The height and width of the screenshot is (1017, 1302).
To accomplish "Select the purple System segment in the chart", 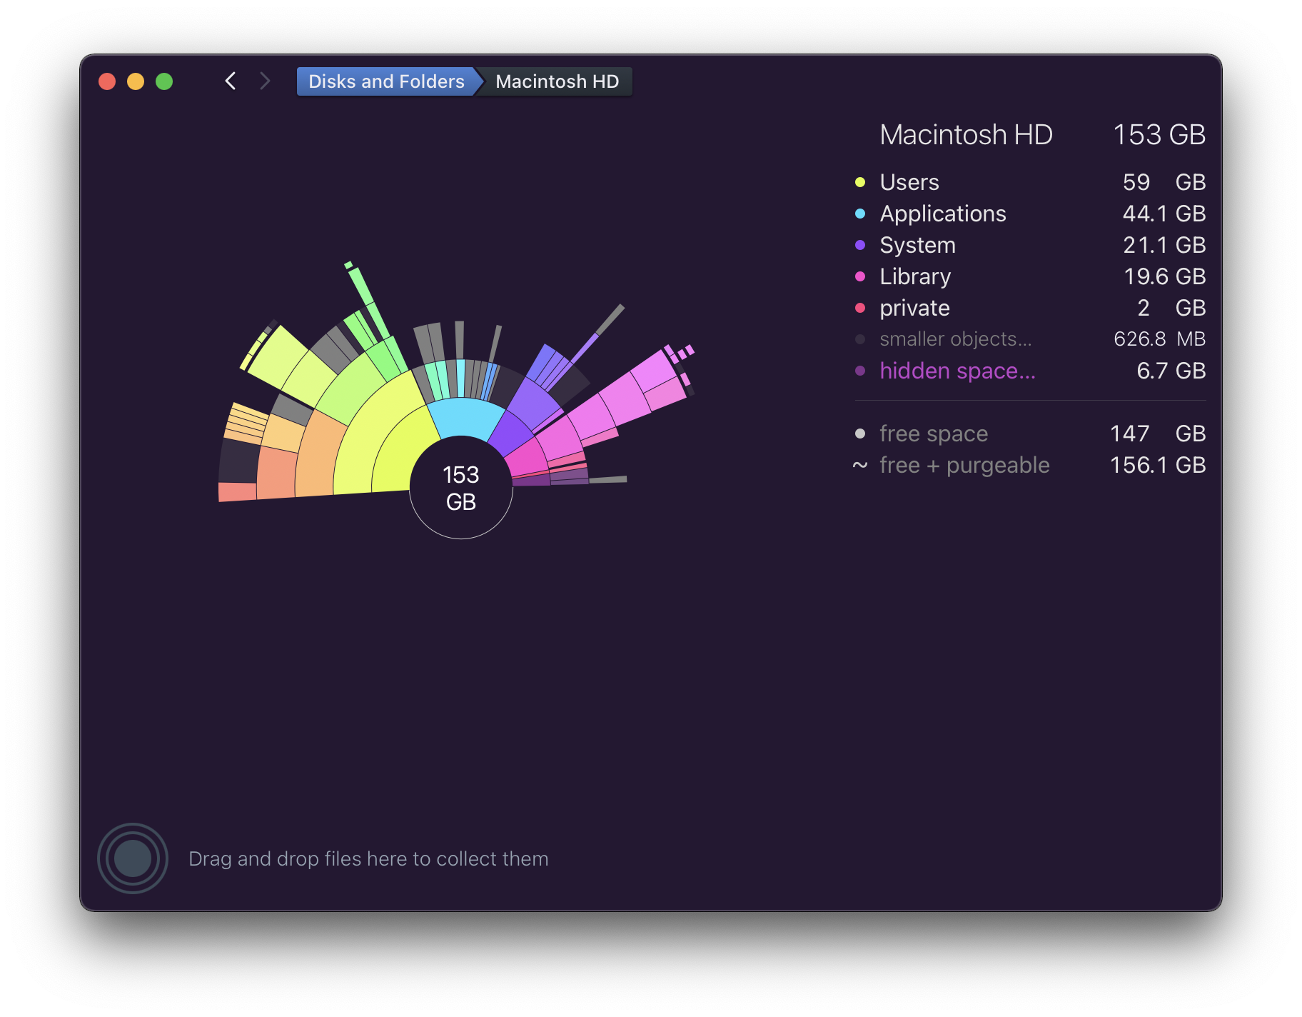I will point(512,434).
